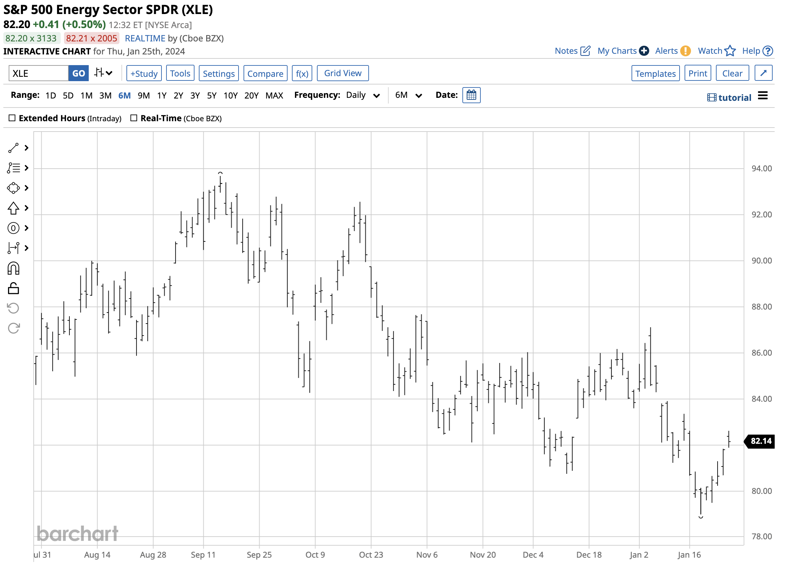The height and width of the screenshot is (571, 798).
Task: Open the tutorial video link
Action: click(x=729, y=98)
